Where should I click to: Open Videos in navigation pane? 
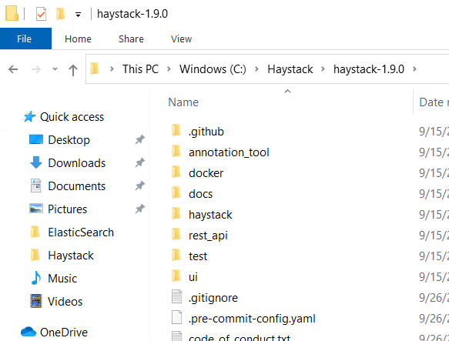tap(65, 302)
